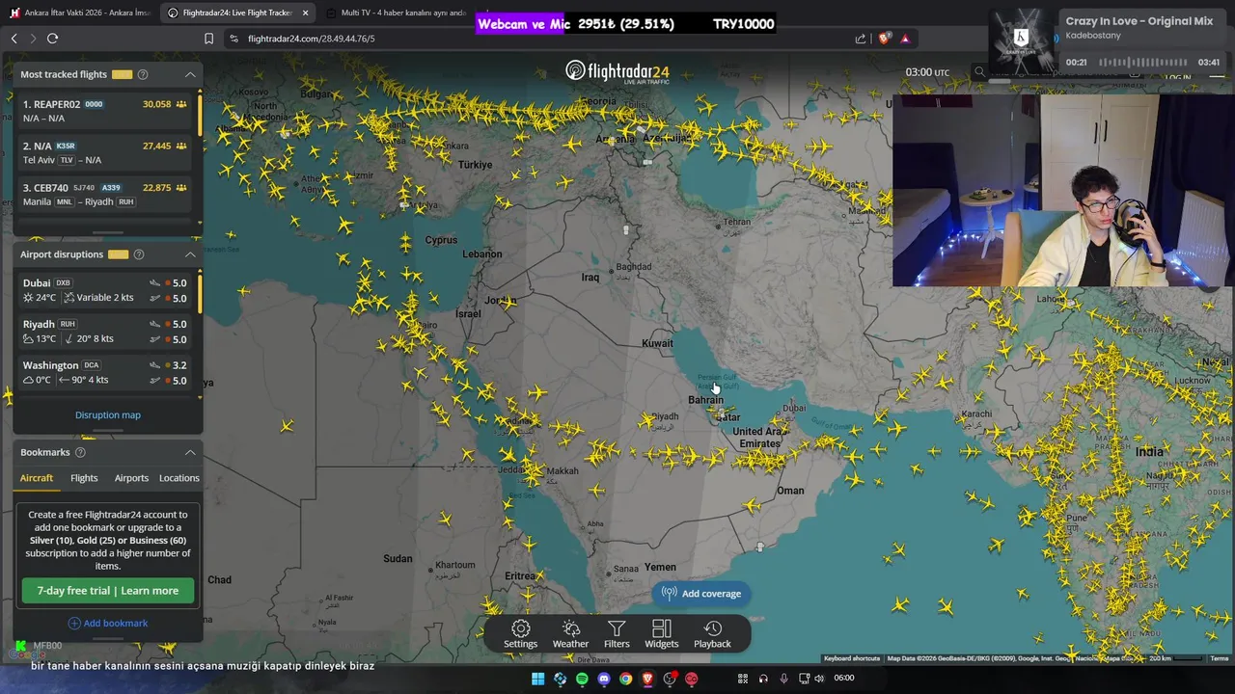The width and height of the screenshot is (1235, 694).
Task: Open the Brave Shields lion icon
Action: tap(885, 39)
